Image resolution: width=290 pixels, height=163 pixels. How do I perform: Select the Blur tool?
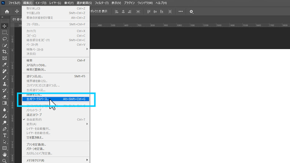[4, 110]
